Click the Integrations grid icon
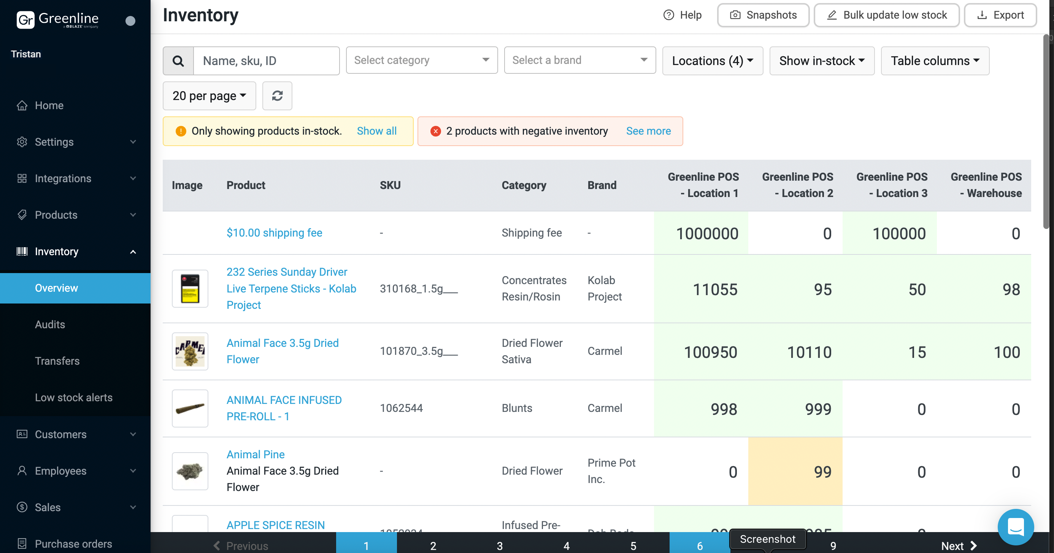Screen dimensions: 1054x553 pos(22,178)
